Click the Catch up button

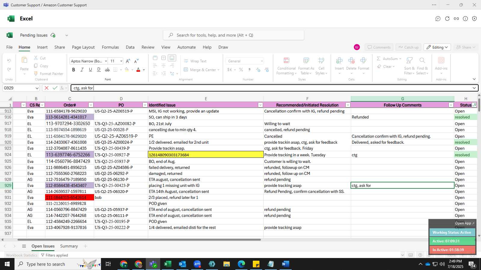(x=408, y=47)
